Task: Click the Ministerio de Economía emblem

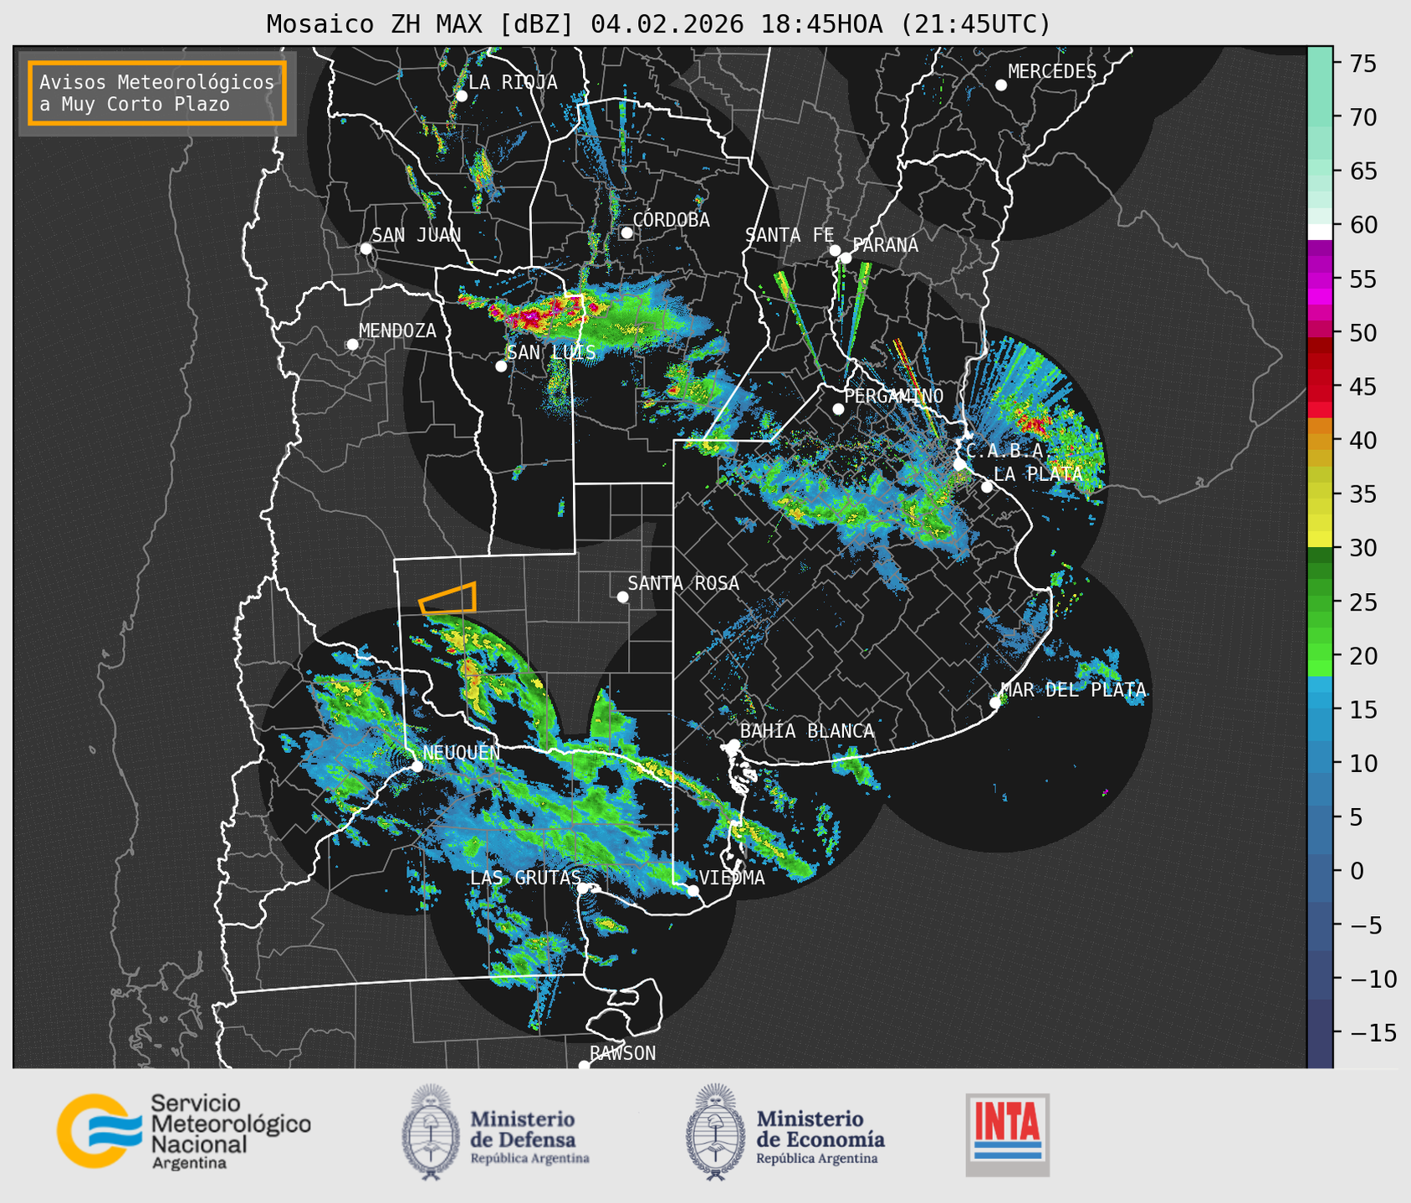Action: [715, 1132]
